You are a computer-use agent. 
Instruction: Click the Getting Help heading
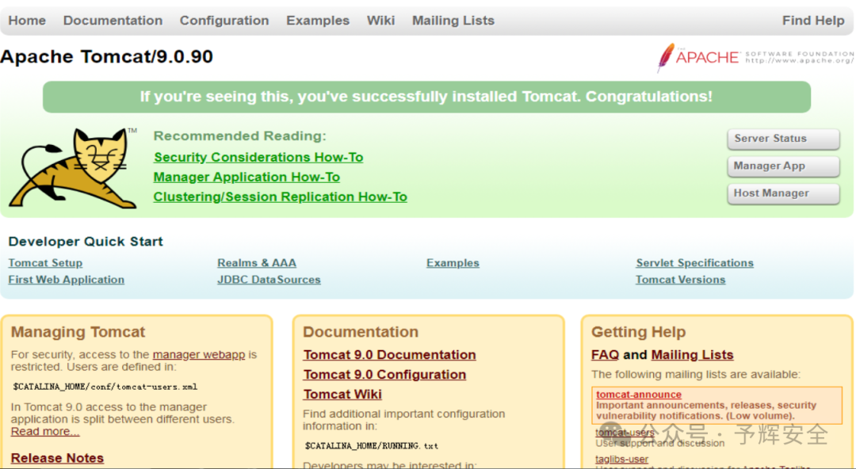click(x=638, y=332)
